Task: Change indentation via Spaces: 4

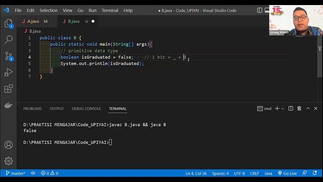Action: [220, 173]
